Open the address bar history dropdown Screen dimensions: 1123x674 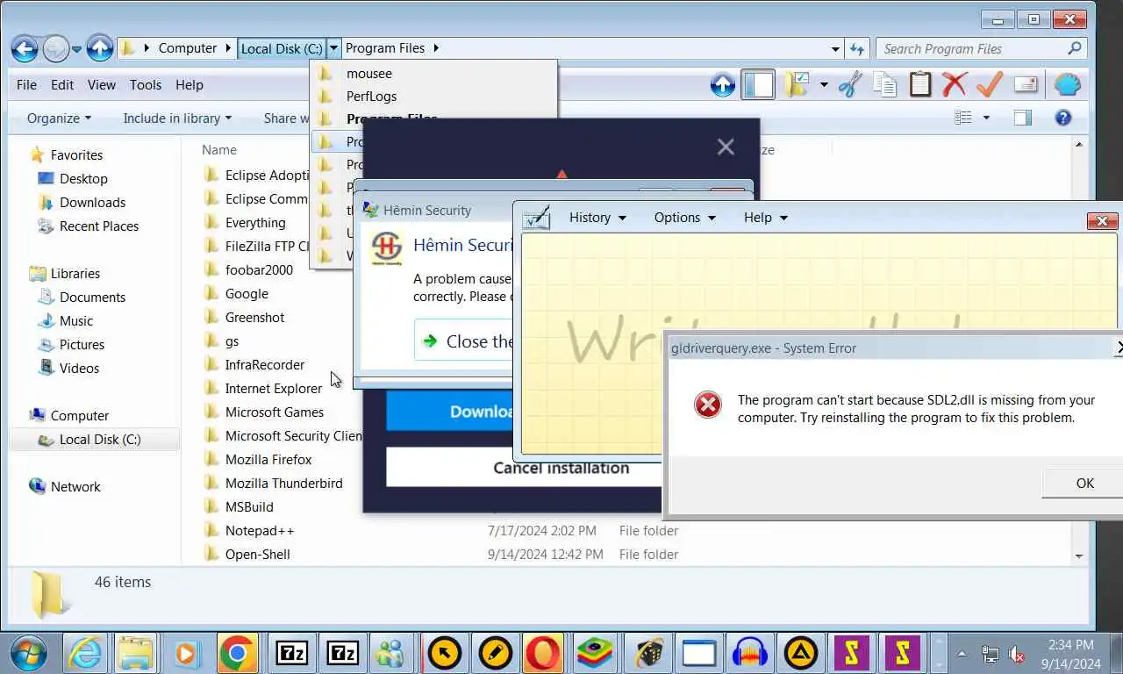tap(835, 49)
